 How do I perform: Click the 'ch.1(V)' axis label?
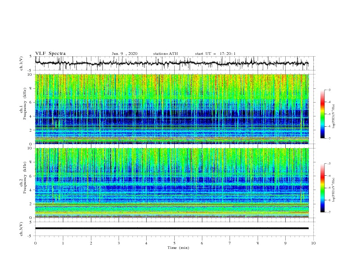21,63
